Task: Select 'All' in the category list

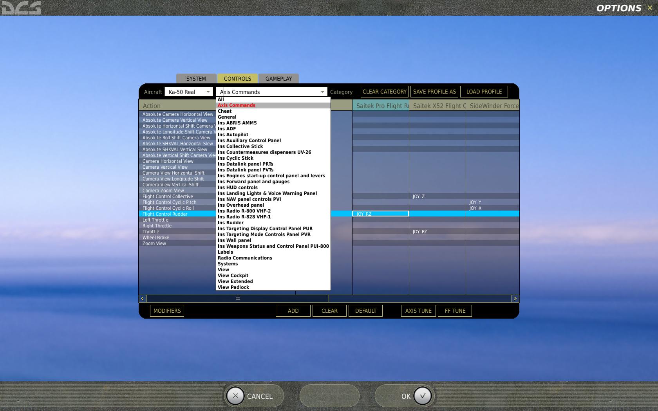Action: pyautogui.click(x=273, y=99)
